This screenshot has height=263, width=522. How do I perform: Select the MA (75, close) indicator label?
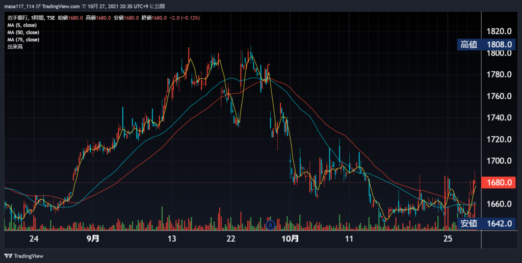(x=23, y=40)
